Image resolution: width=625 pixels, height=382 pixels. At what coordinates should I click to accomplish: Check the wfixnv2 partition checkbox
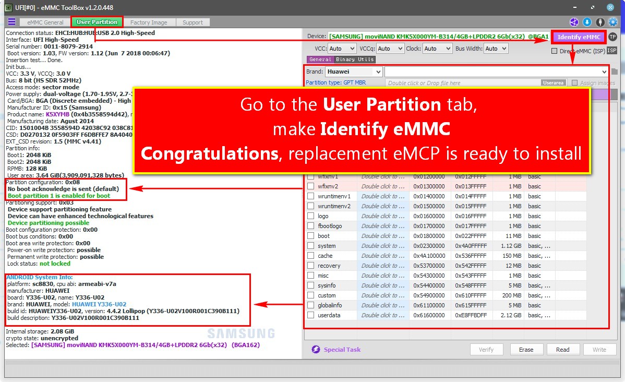[311, 186]
